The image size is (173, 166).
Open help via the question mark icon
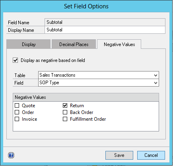11,155
